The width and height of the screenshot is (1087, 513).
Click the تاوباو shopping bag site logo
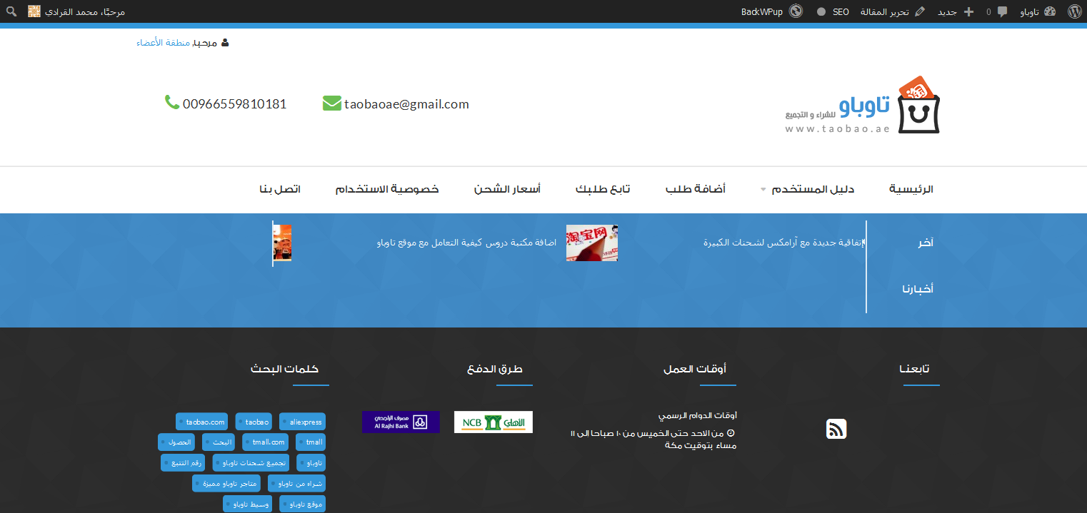point(861,105)
